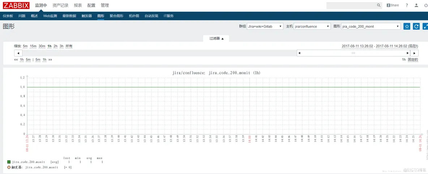
Task: Collapse the 过滤器 filter panel
Action: [217, 39]
